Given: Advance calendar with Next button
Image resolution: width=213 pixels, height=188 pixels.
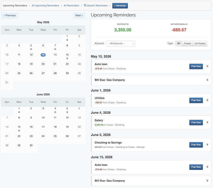Looking at the screenshot, I should [79, 15].
